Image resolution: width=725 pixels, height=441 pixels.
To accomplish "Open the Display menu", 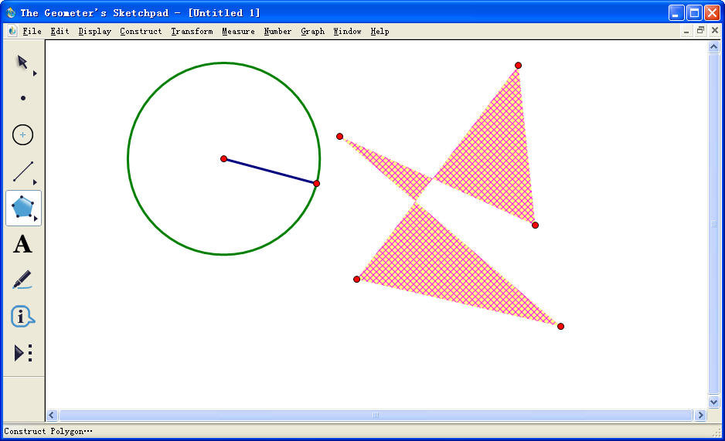I will click(95, 32).
